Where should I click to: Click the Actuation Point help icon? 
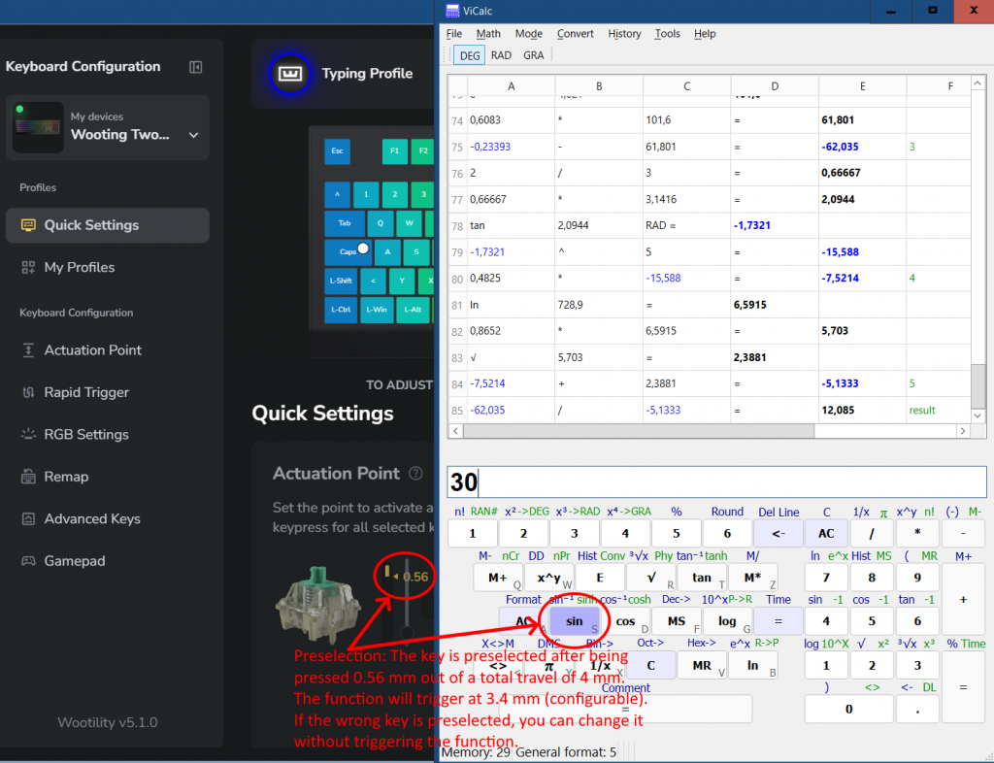[x=416, y=474]
